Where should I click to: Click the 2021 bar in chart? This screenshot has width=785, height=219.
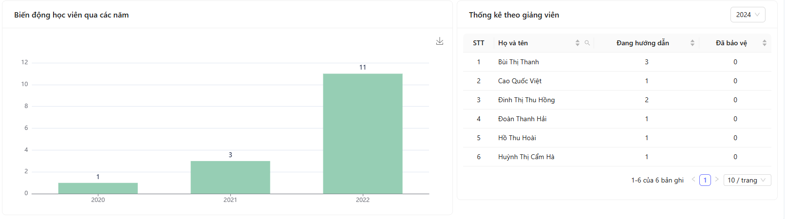pyautogui.click(x=230, y=178)
